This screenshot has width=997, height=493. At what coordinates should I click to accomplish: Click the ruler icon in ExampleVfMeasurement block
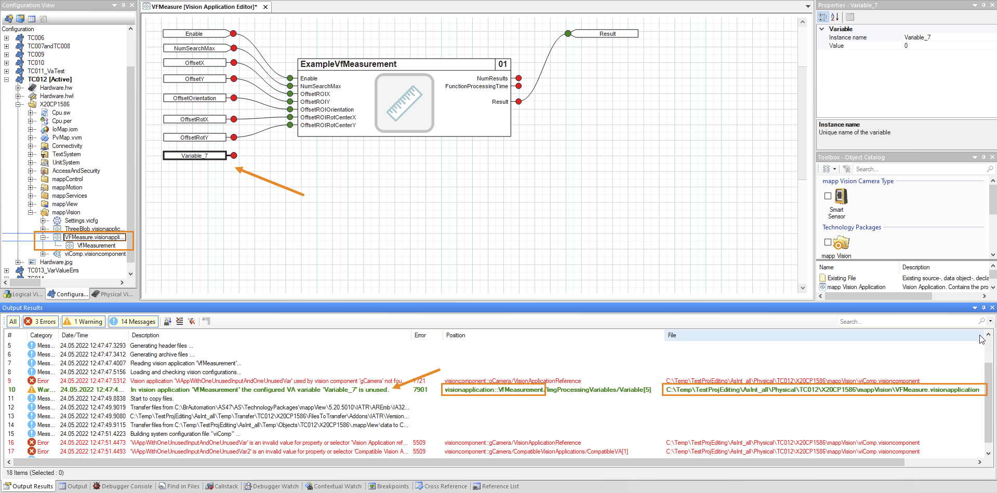[404, 103]
